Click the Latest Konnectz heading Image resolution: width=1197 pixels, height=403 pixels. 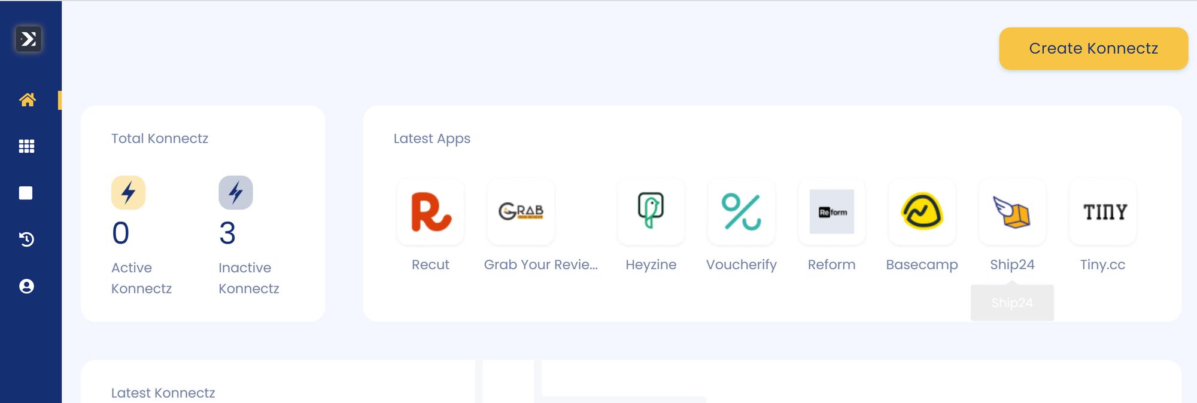click(x=163, y=393)
